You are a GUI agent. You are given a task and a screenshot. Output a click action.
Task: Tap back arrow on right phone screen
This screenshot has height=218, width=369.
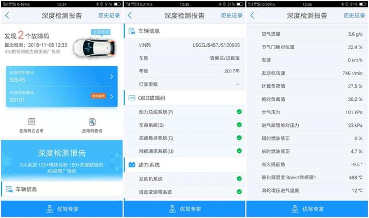(253, 16)
